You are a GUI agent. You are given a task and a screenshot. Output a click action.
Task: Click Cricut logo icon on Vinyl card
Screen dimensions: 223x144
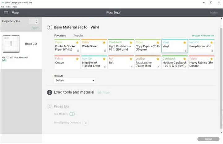(x=185, y=51)
